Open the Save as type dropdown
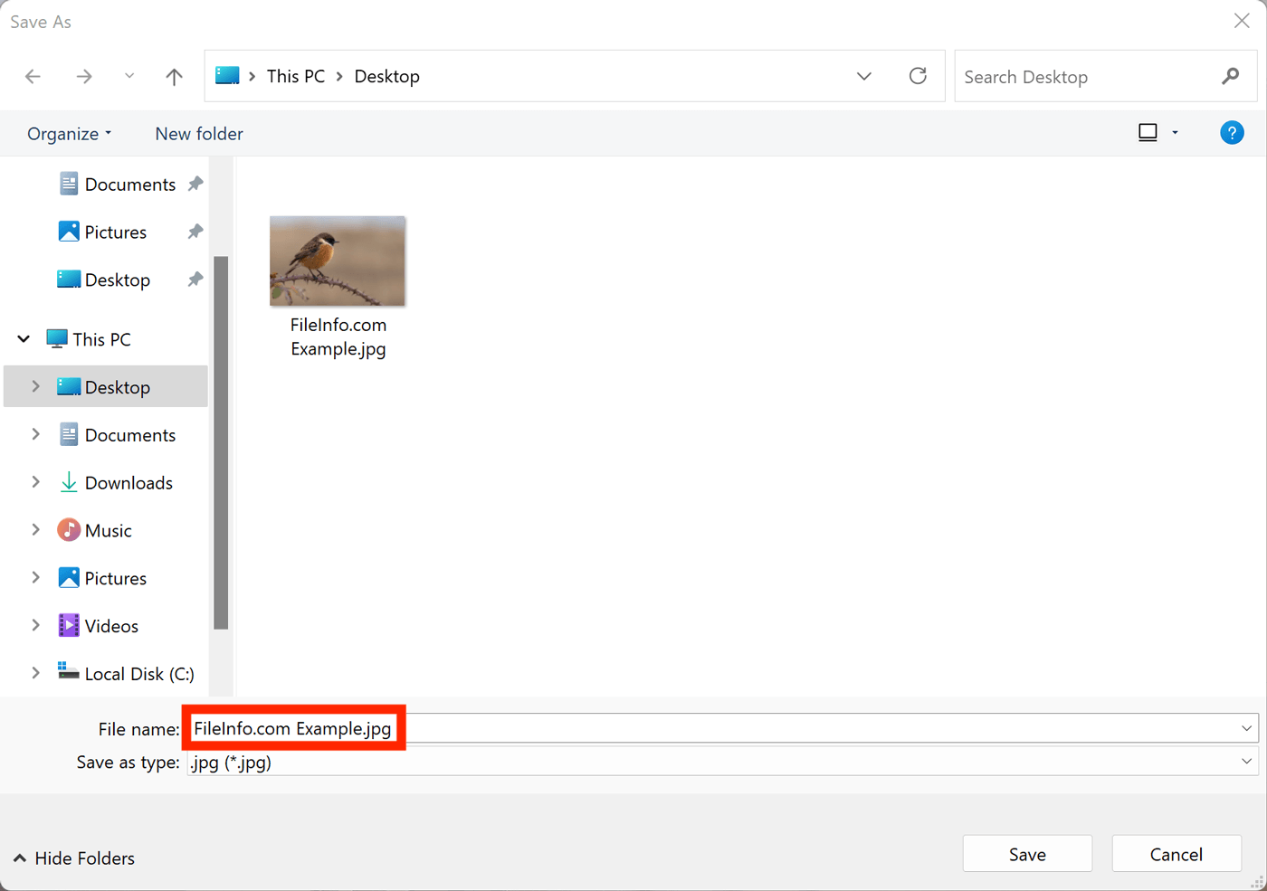Viewport: 1267px width, 891px height. (x=1247, y=762)
